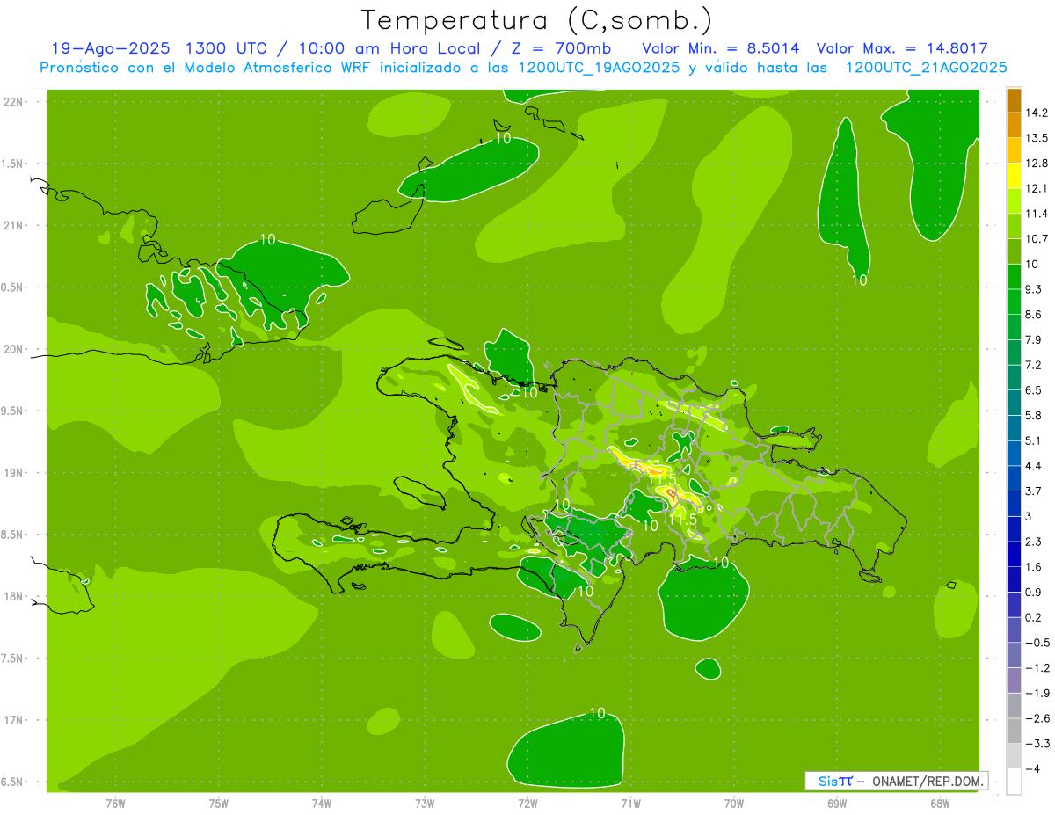Click the '72W' longitude label
Screen dimensions: 1055x815
point(527,804)
